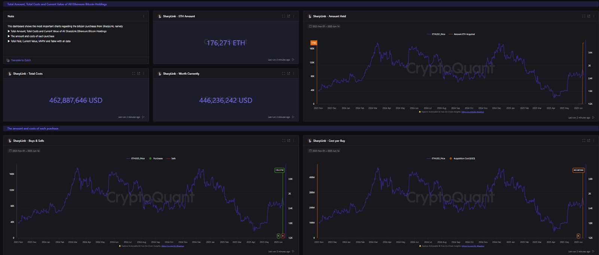Re-run the ETH Amount query
This screenshot has width=599, height=255.
coord(293,60)
